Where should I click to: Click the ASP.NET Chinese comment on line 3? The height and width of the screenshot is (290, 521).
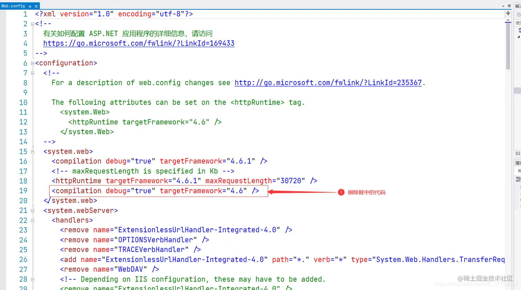[x=128, y=34]
